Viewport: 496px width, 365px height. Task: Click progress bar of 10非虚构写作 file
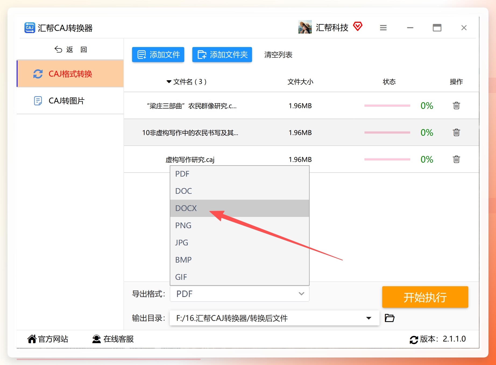coord(387,133)
